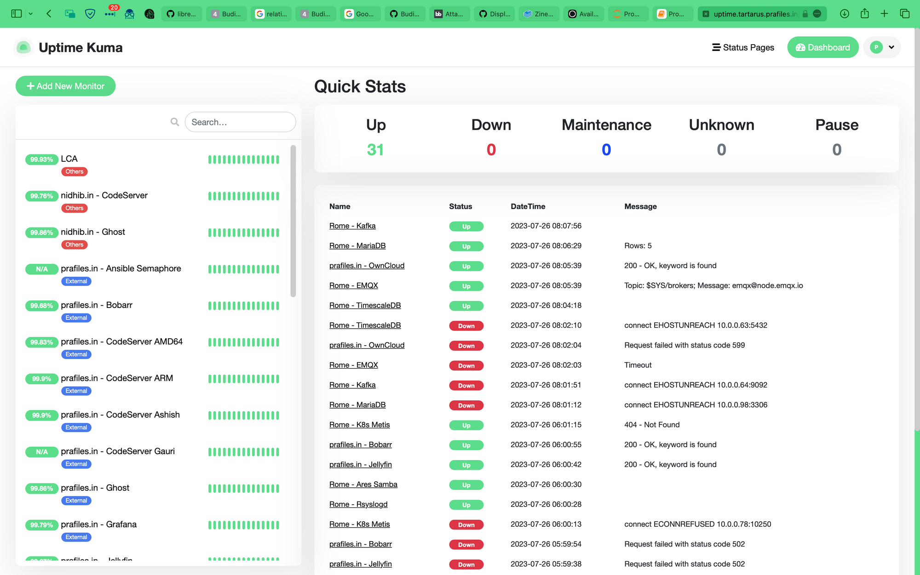The width and height of the screenshot is (920, 575).
Task: Click the prafiles.in - Grafana heartbeat bar
Action: tap(244, 525)
